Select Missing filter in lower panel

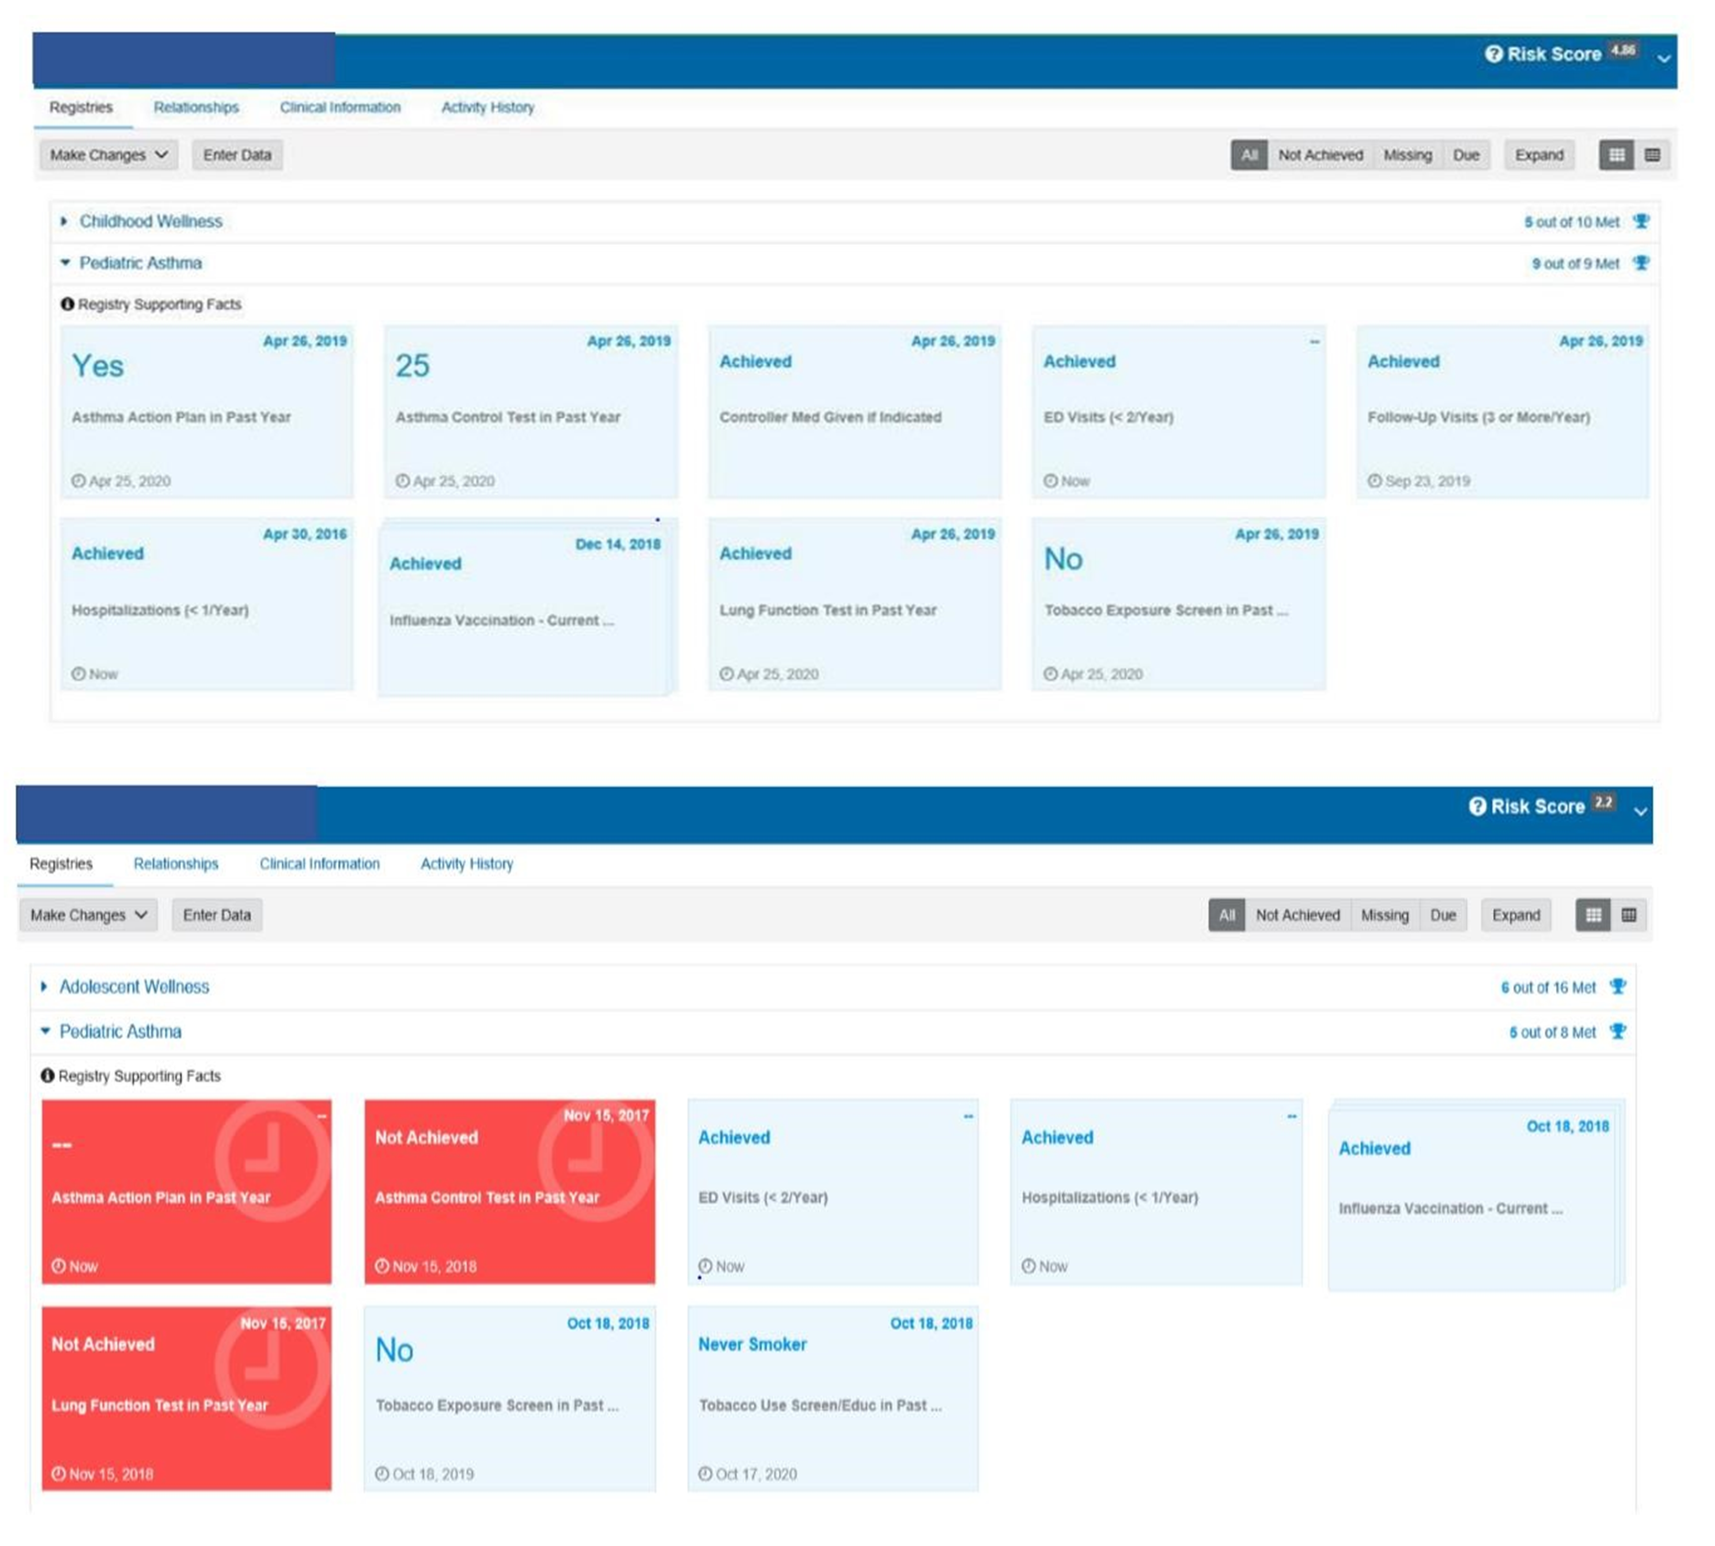(1385, 915)
